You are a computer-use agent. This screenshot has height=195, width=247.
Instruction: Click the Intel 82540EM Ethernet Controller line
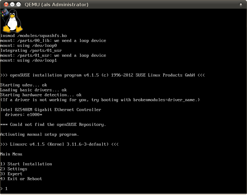click(x=51, y=110)
